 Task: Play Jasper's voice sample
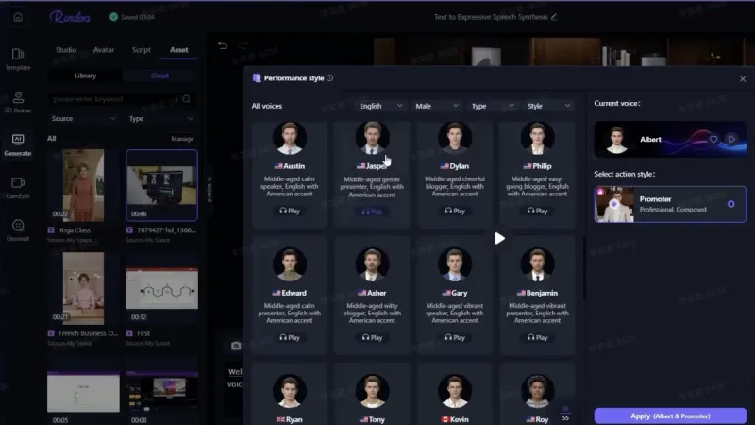click(x=372, y=212)
